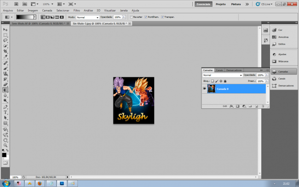Image resolution: width=299 pixels, height=187 pixels.
Task: Switch to Sem título.tif document tab
Action: click(x=39, y=23)
